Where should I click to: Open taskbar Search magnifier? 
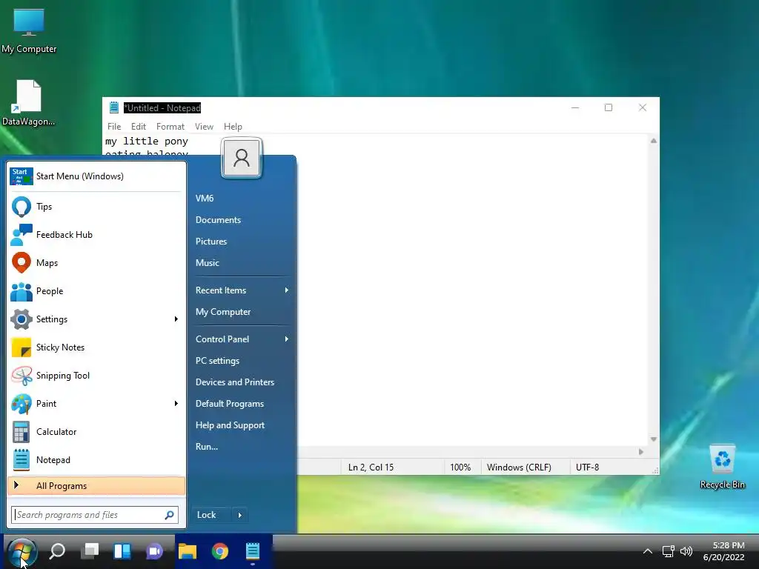coord(58,551)
